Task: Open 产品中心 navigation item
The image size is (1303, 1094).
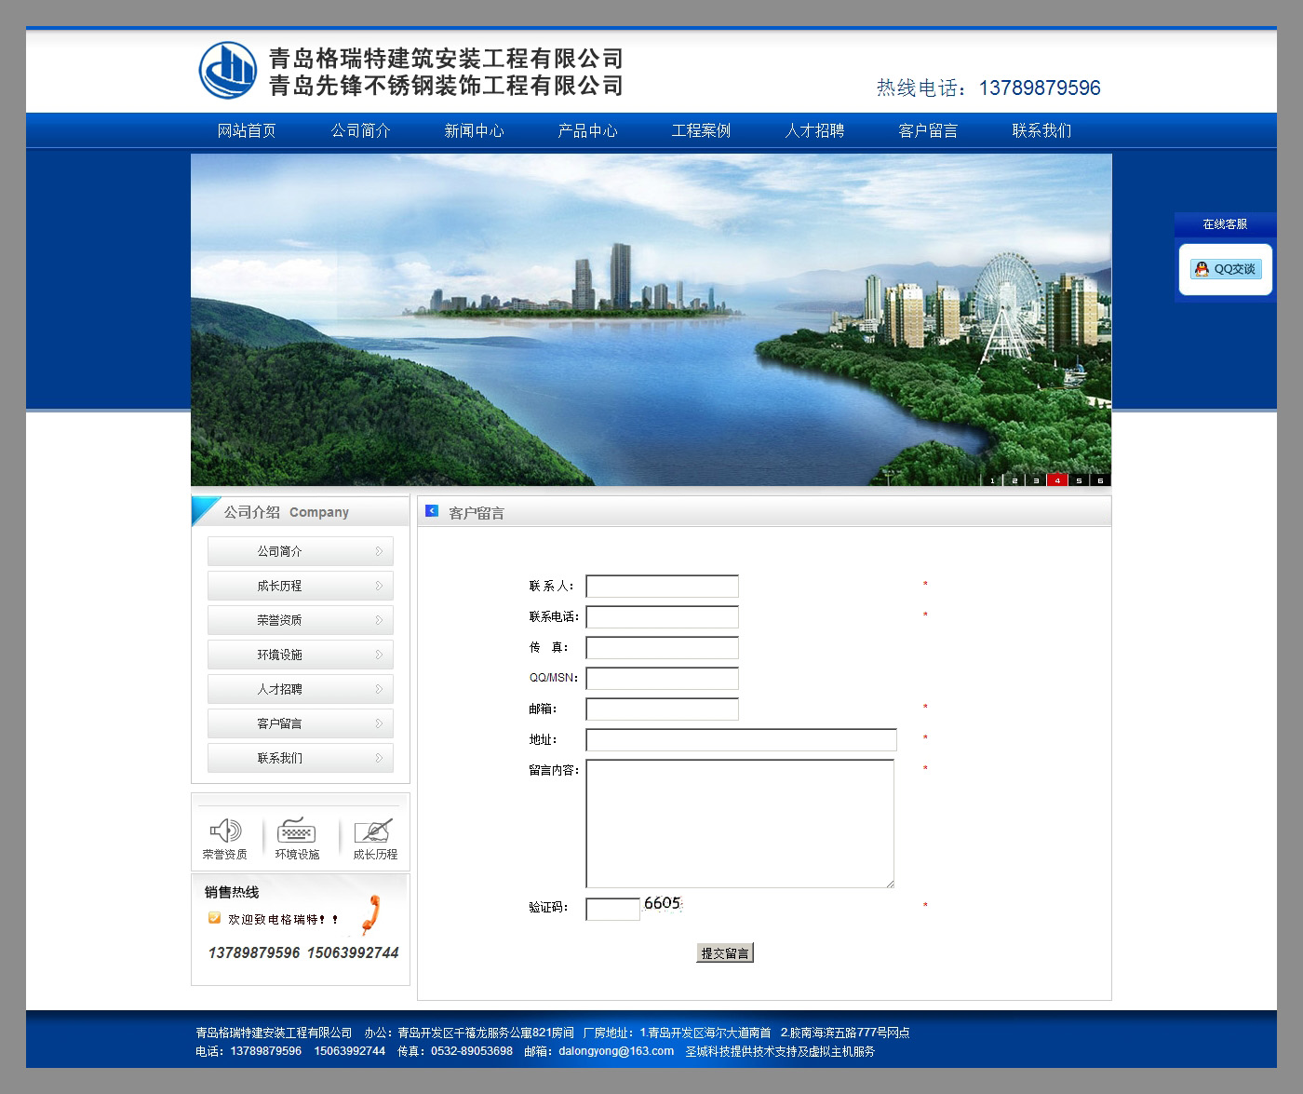Action: (587, 130)
